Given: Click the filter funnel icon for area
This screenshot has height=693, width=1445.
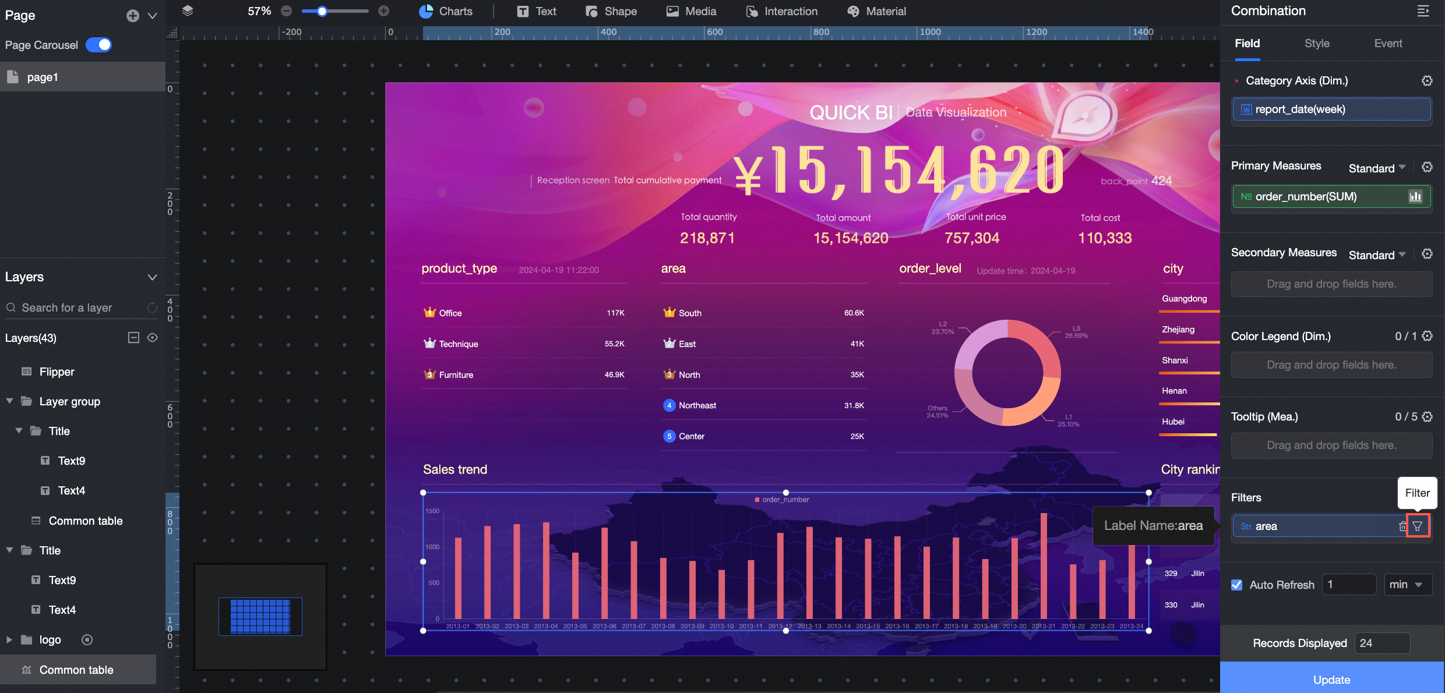Looking at the screenshot, I should 1418,526.
